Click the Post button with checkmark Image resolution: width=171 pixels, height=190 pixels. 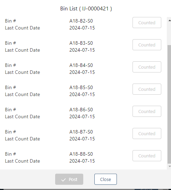click(x=69, y=179)
